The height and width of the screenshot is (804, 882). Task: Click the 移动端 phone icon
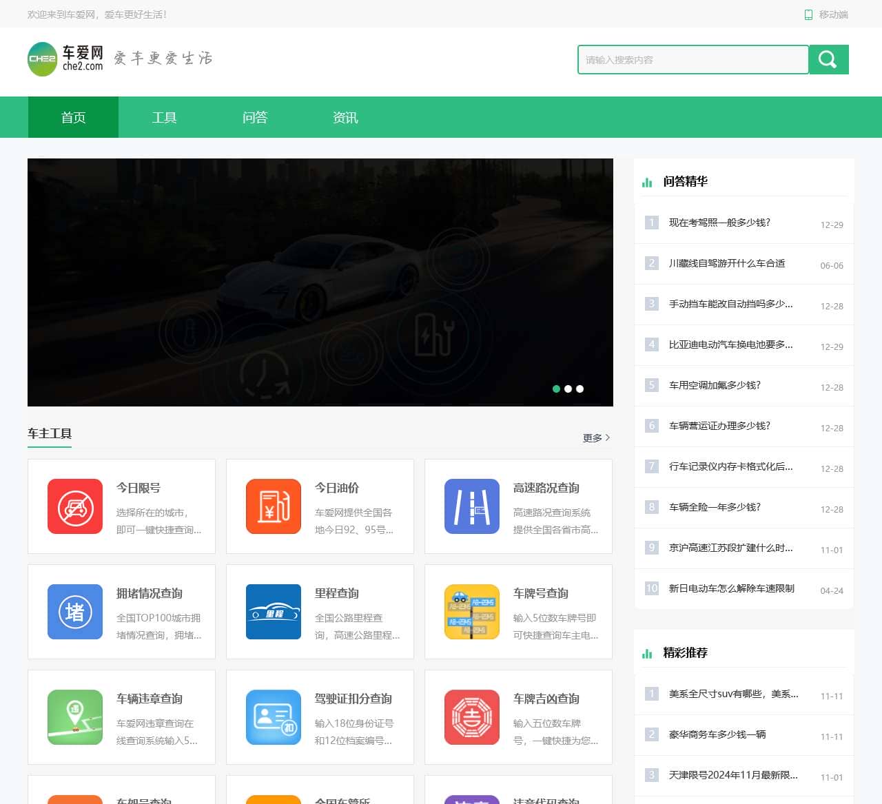click(x=809, y=14)
